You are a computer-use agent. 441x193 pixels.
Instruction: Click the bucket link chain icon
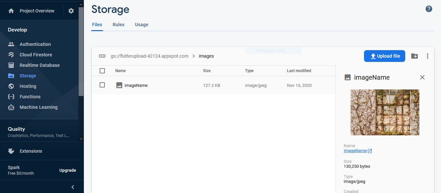102,56
